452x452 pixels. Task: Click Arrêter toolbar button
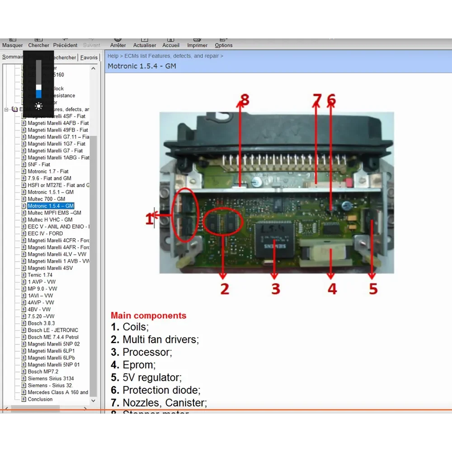point(118,43)
